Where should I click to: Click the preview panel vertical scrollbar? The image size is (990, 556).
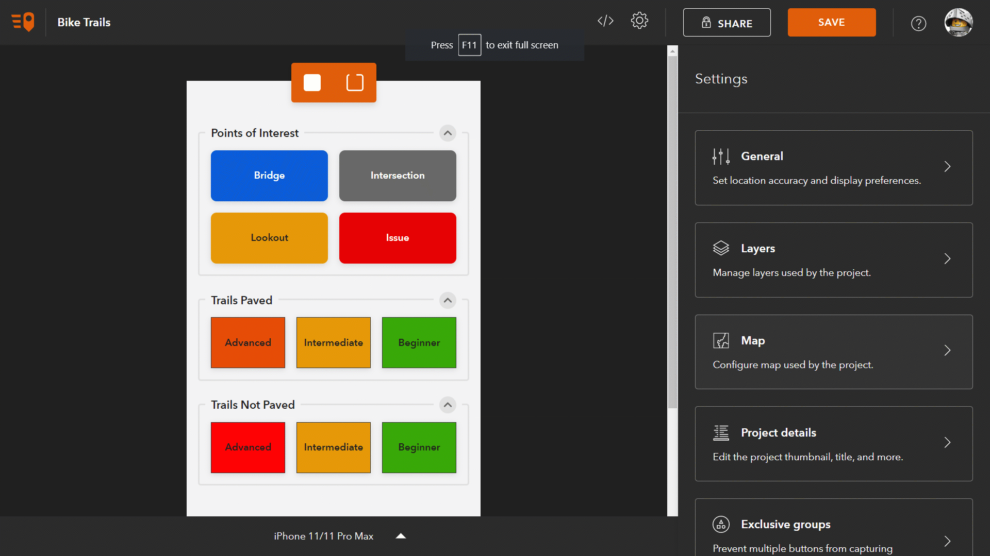672,232
